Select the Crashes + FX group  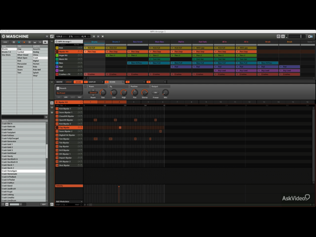(69, 74)
